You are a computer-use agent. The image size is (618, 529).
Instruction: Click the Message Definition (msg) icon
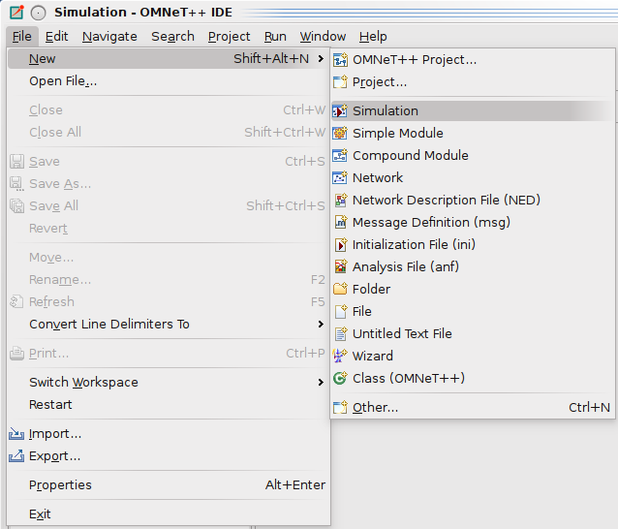coord(340,222)
